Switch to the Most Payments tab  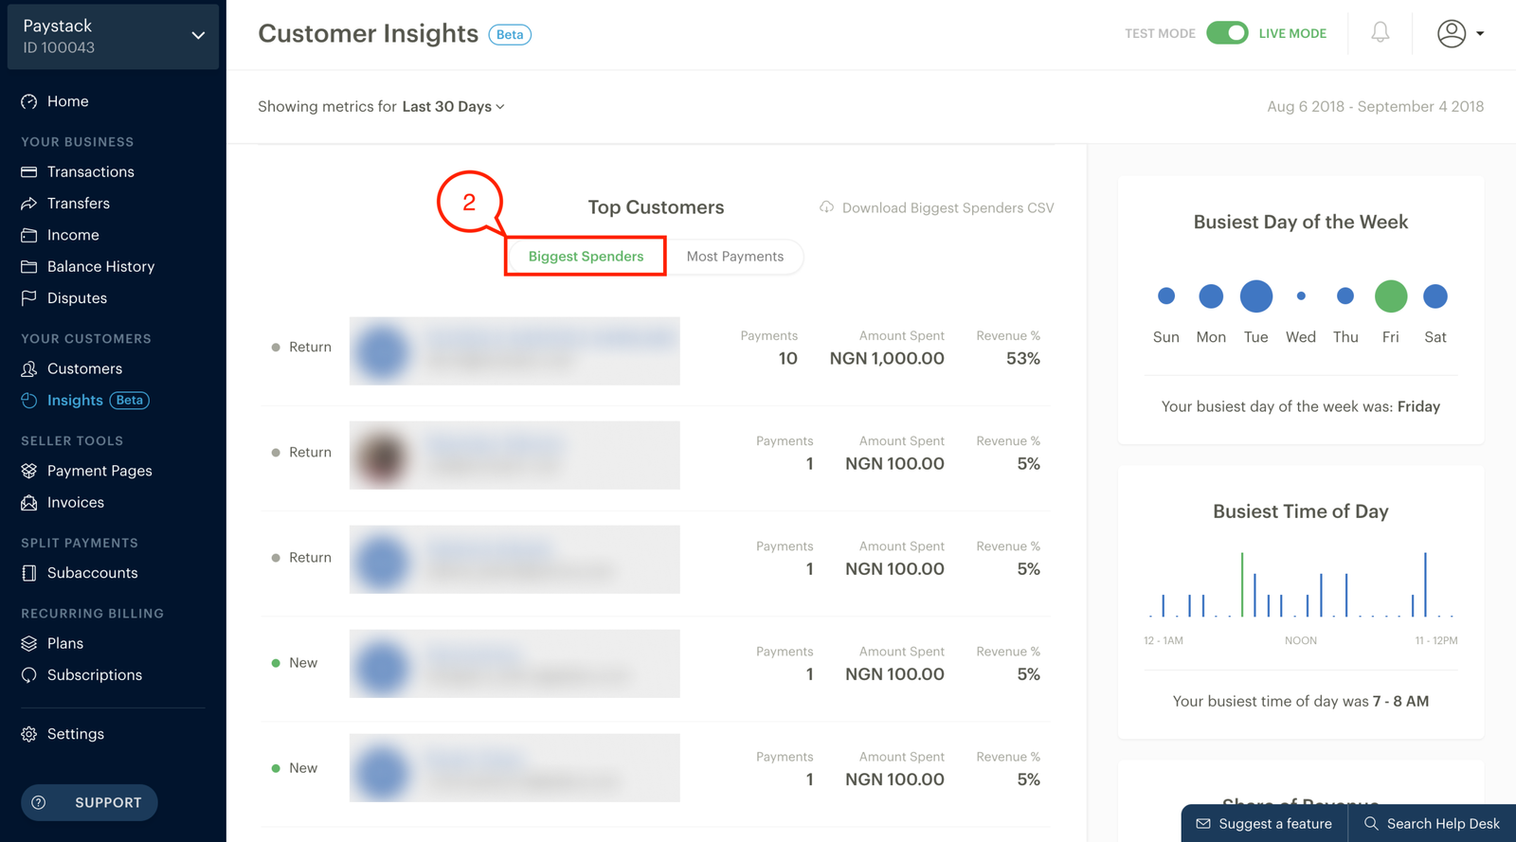[x=735, y=257]
